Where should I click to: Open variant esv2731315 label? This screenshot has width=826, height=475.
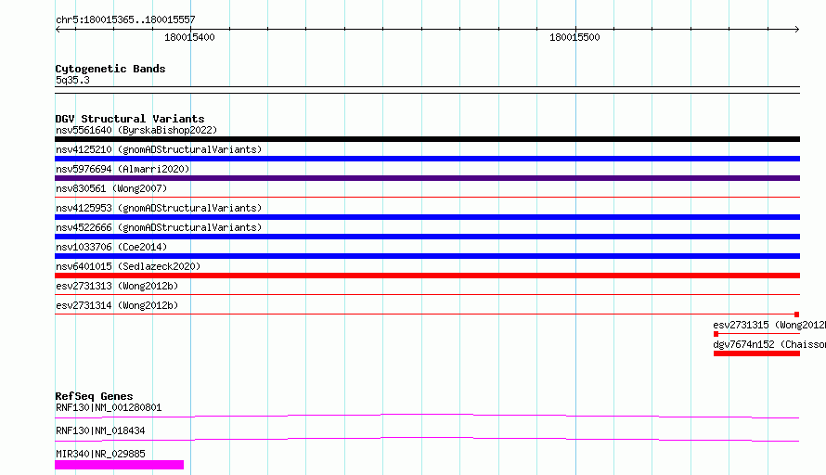click(x=769, y=325)
